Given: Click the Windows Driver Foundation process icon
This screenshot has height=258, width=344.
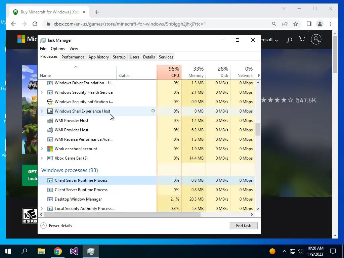Looking at the screenshot, I should [x=50, y=83].
